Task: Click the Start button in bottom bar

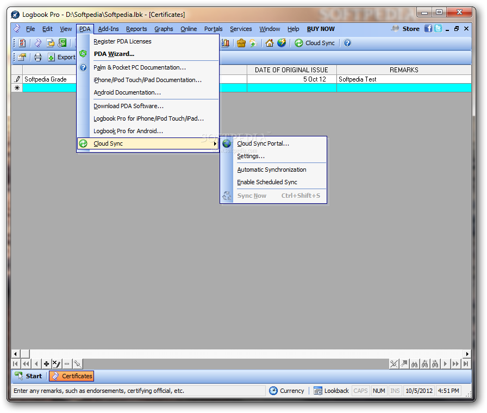Action: (x=28, y=376)
